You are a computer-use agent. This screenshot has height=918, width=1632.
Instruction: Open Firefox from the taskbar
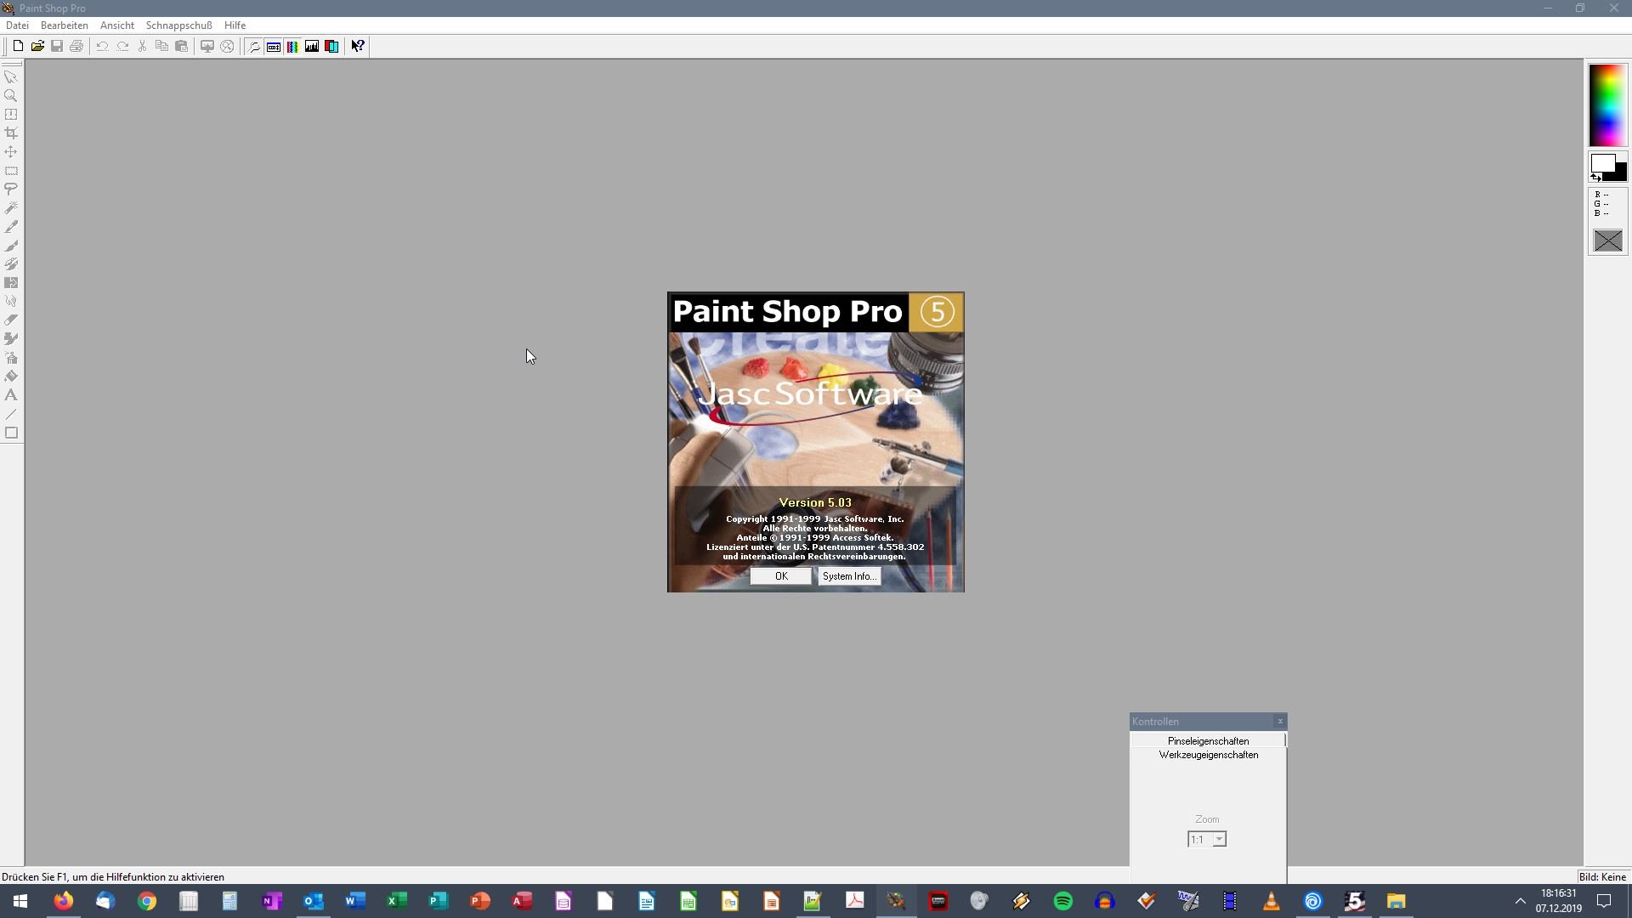[64, 901]
